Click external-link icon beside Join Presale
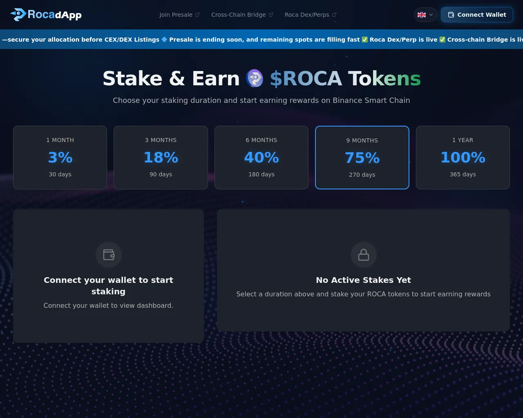The height and width of the screenshot is (418, 523). click(197, 15)
